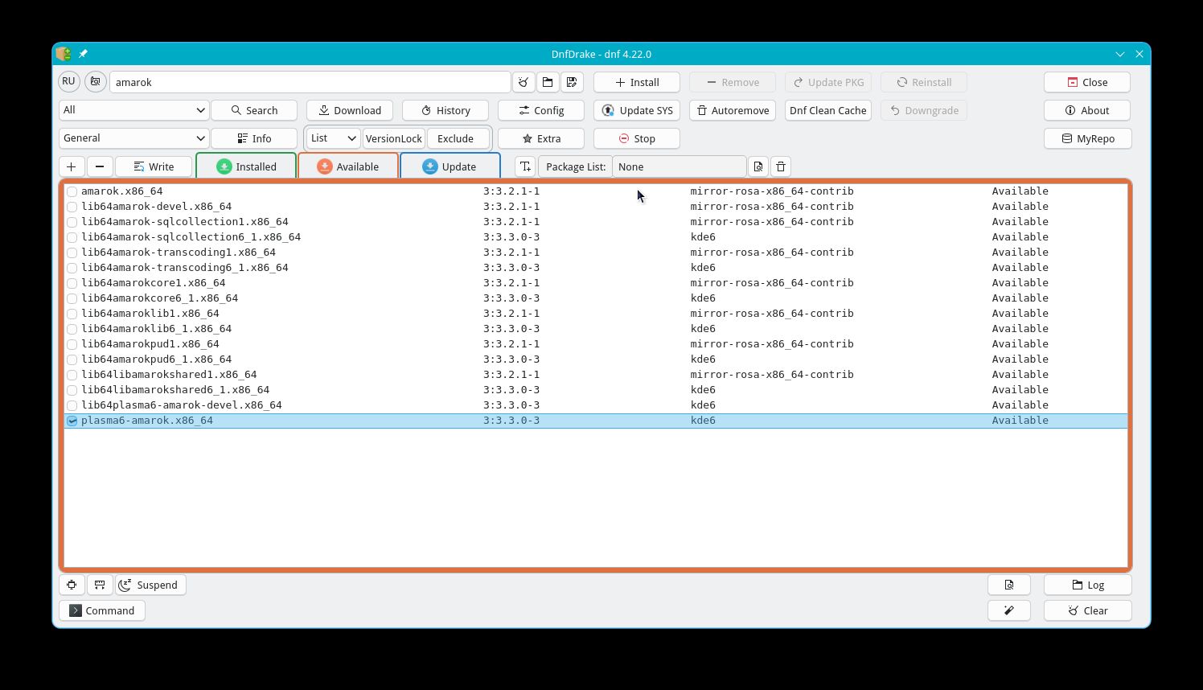Click the icon button immediately left of Suspend

click(100, 585)
